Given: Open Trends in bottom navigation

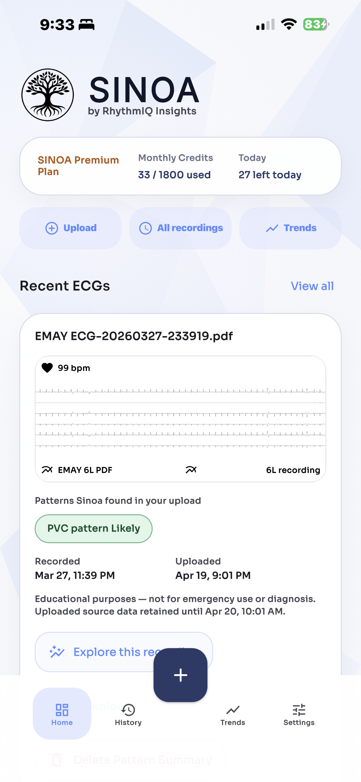Looking at the screenshot, I should [233, 714].
